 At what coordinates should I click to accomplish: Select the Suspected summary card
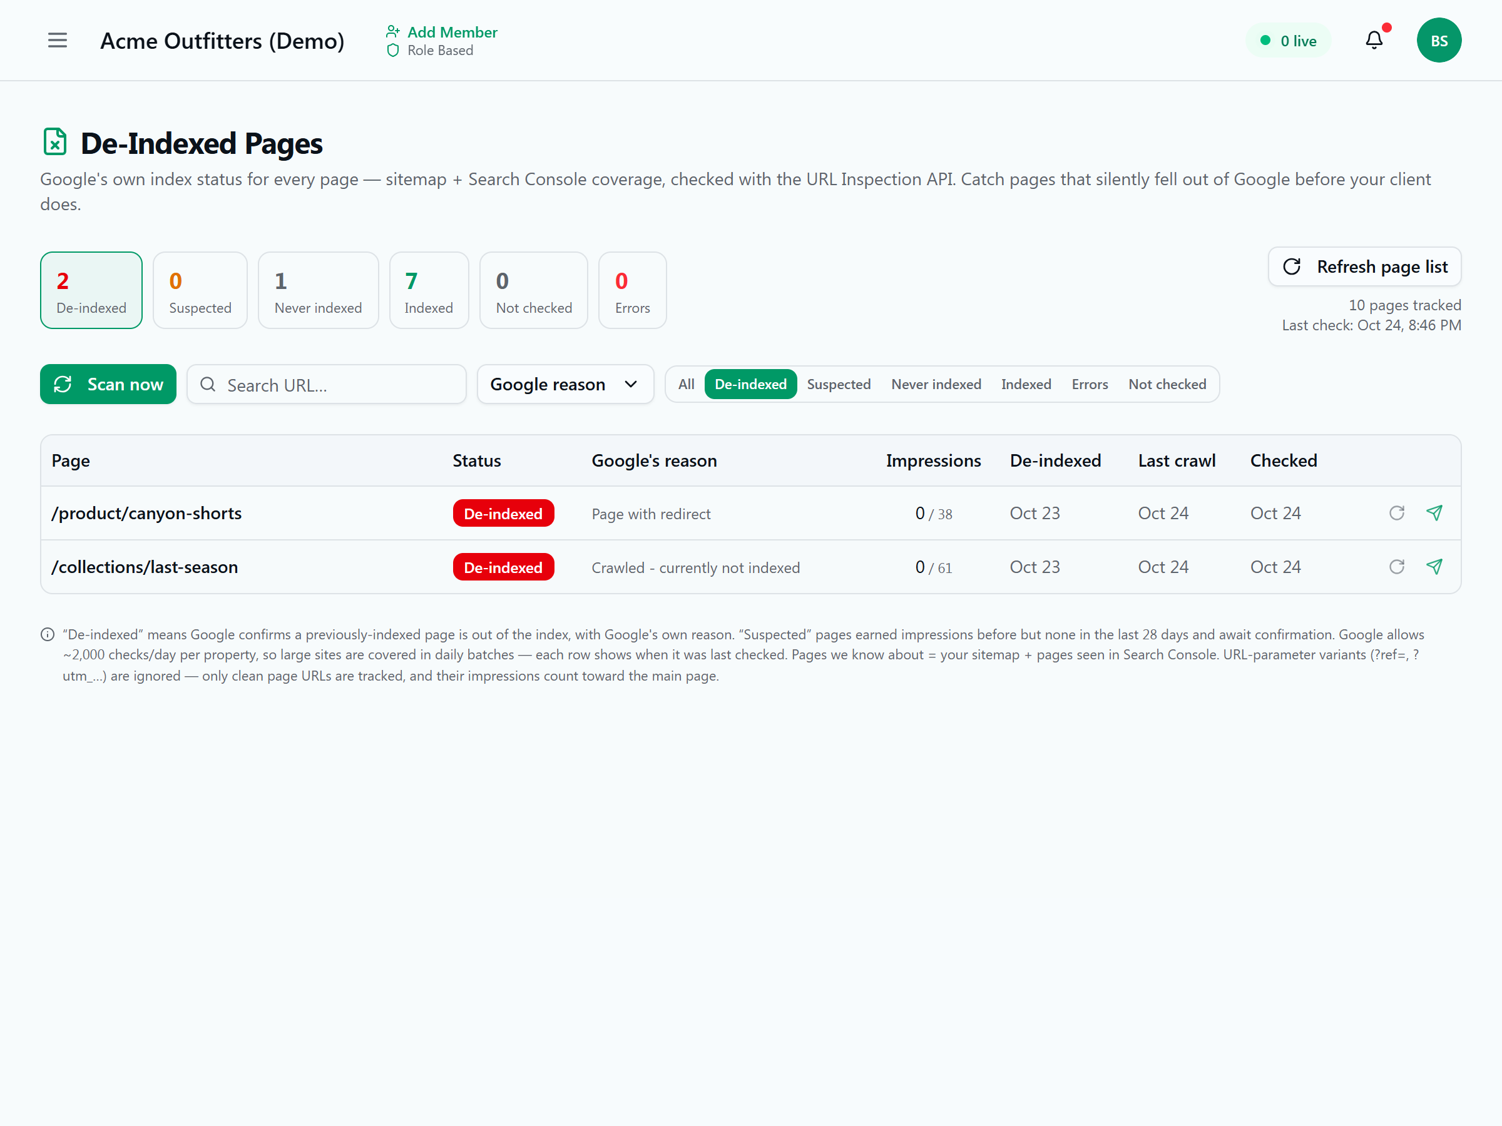click(200, 290)
